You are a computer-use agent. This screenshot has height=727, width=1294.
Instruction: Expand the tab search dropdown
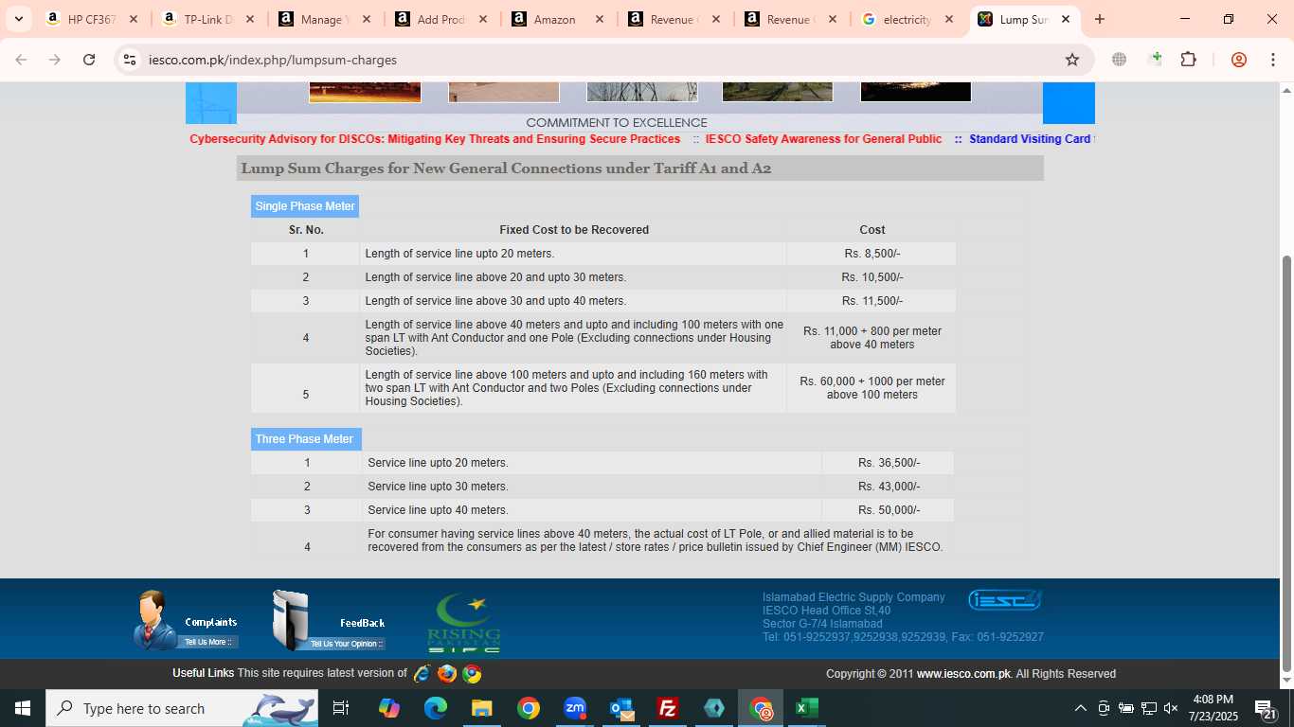tap(18, 19)
